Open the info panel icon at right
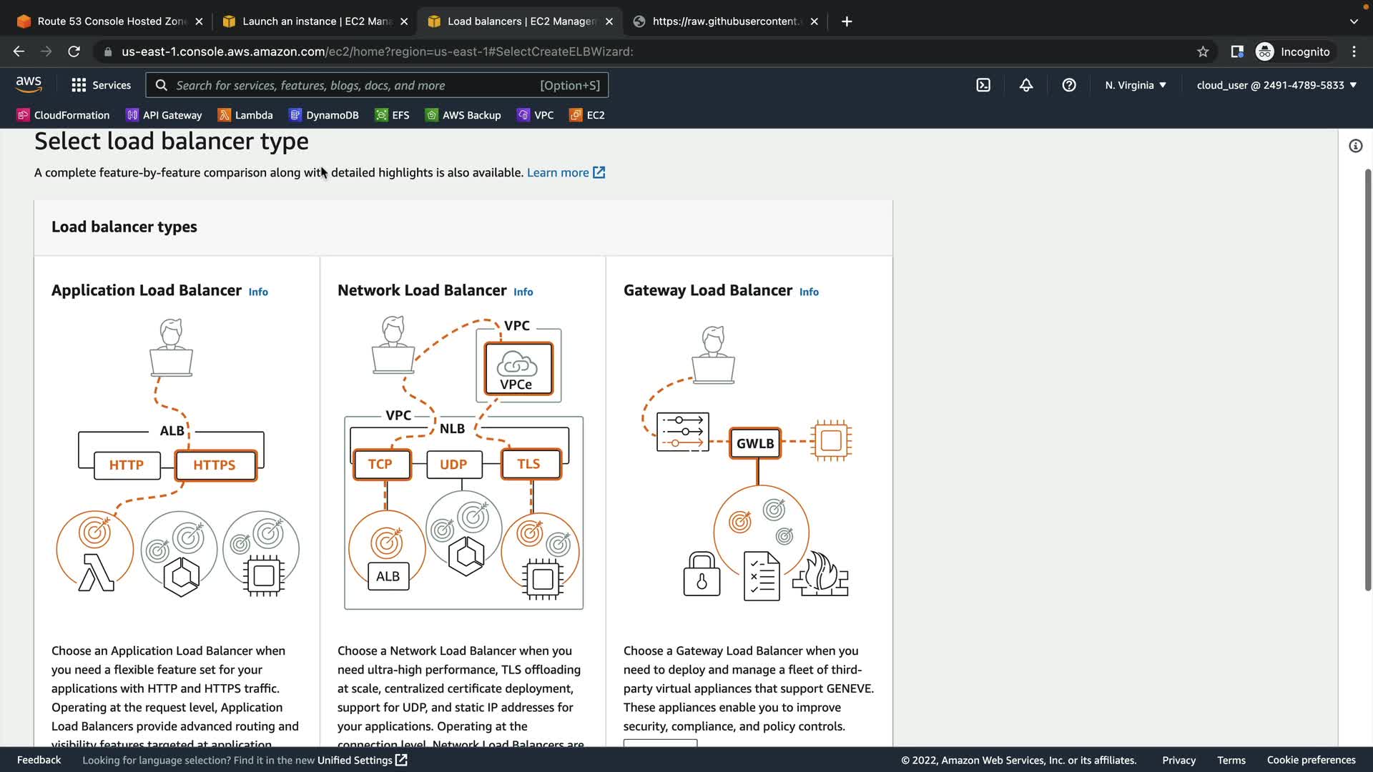Image resolution: width=1373 pixels, height=772 pixels. point(1355,146)
